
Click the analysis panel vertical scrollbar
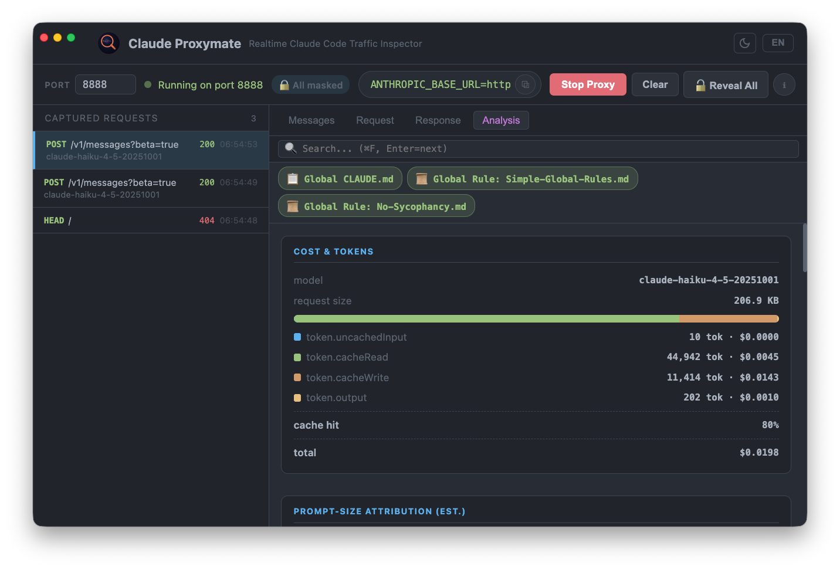click(805, 247)
